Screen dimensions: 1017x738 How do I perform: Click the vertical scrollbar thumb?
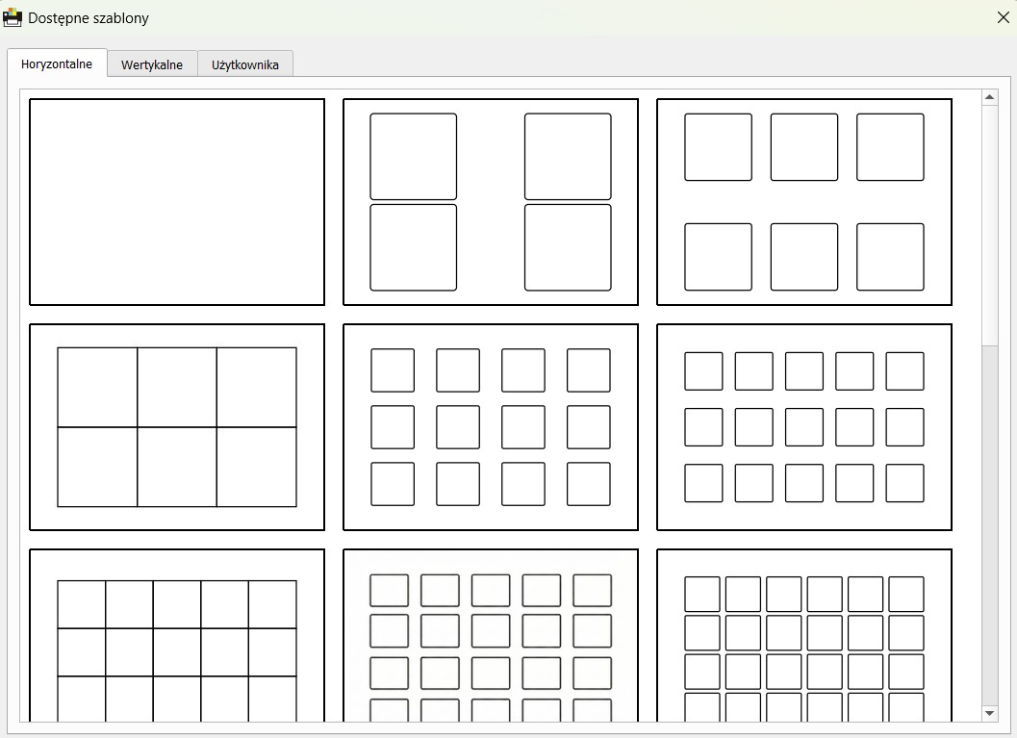pyautogui.click(x=989, y=224)
